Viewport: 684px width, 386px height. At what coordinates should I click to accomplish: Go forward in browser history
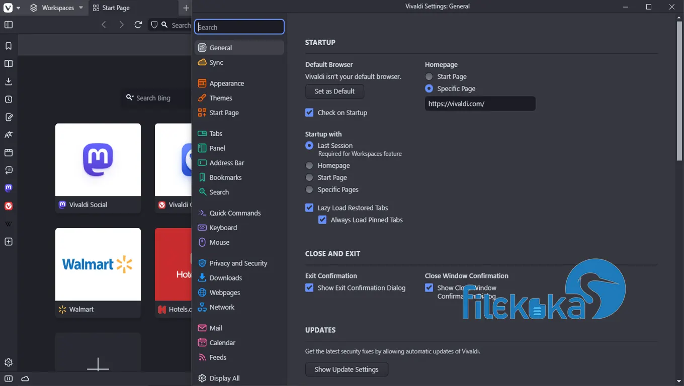121,25
